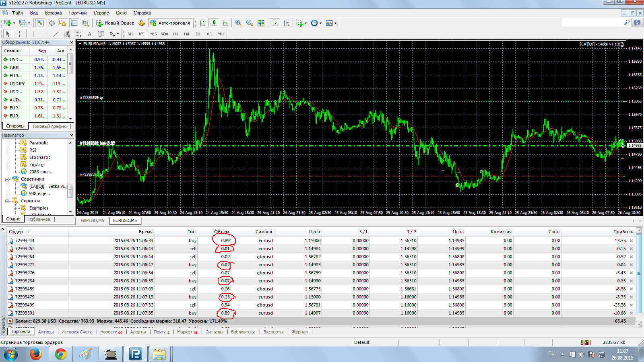Switch to the GBPUSD,M5 chart tab
The width and height of the screenshot is (644, 362).
[93, 220]
